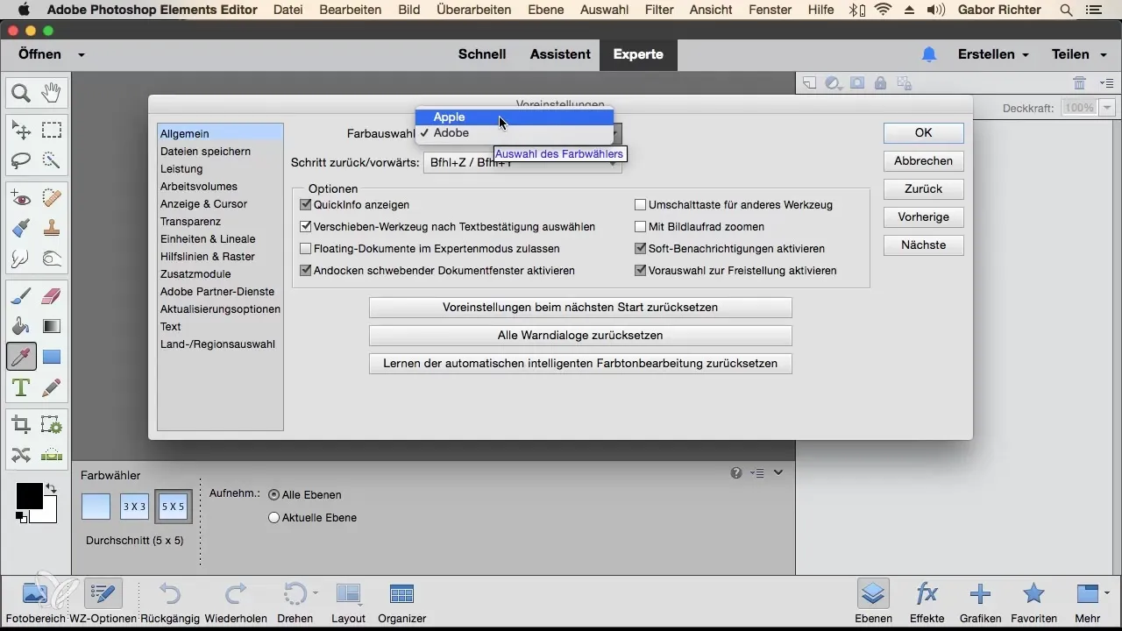1122x631 pixels.
Task: Select the Crop tool
Action: click(x=21, y=425)
